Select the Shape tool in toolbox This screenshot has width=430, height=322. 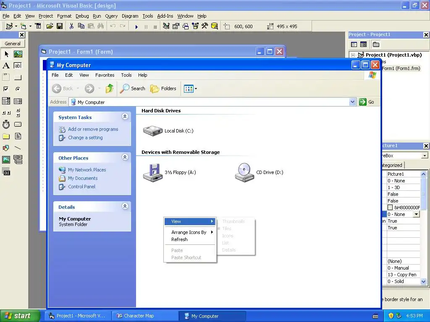tap(6, 148)
